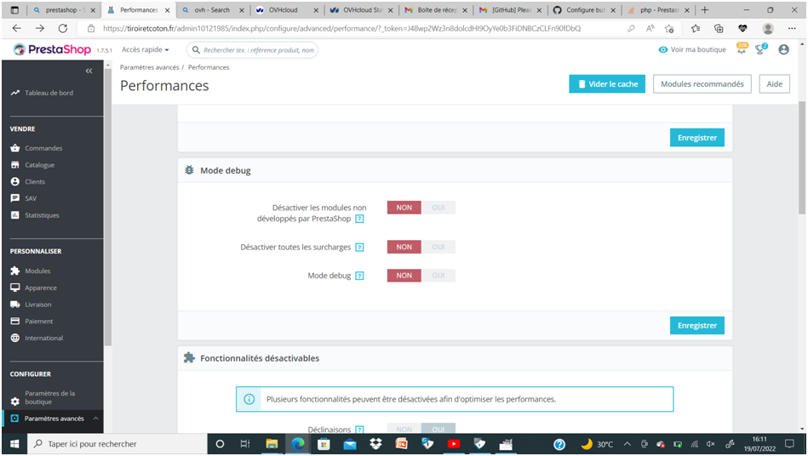The height and width of the screenshot is (456, 808).
Task: Set Mode debug switch to NON
Action: coord(404,276)
